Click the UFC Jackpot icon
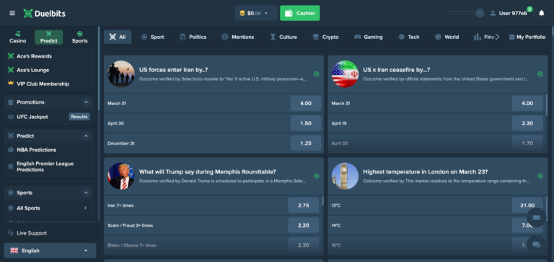Screen dimensions: 554x262 click(x=11, y=117)
